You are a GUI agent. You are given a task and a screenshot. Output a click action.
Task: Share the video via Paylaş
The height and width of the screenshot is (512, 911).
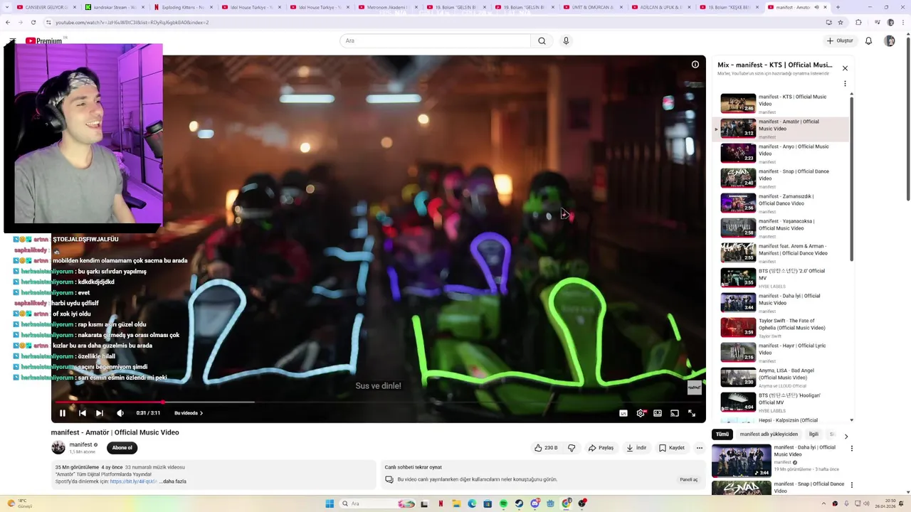click(601, 448)
